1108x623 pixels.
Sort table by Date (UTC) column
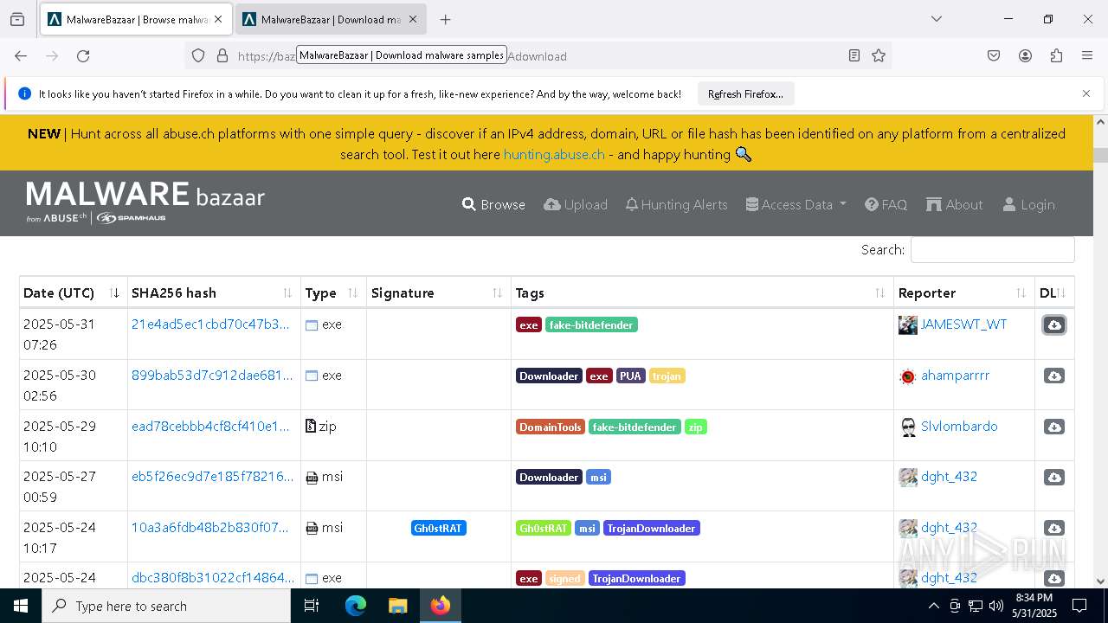74,292
